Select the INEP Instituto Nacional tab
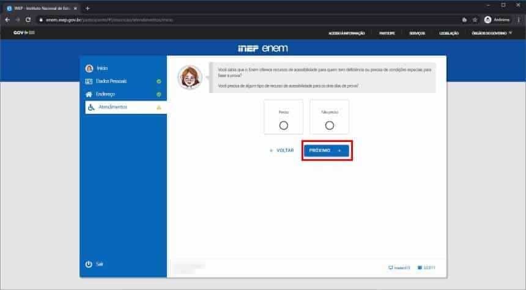Viewport: 526px width, 290px height. 42,9
